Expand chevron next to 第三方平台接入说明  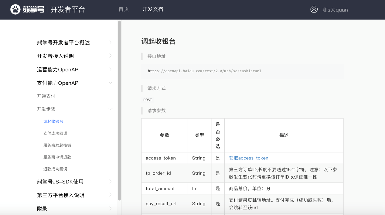point(111,195)
